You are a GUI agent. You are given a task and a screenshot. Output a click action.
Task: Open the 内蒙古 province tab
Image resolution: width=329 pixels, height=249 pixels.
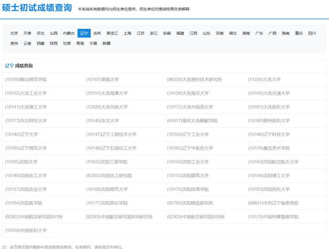click(69, 33)
